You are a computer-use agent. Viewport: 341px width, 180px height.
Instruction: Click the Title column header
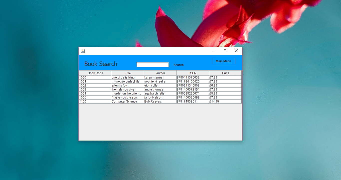click(128, 73)
